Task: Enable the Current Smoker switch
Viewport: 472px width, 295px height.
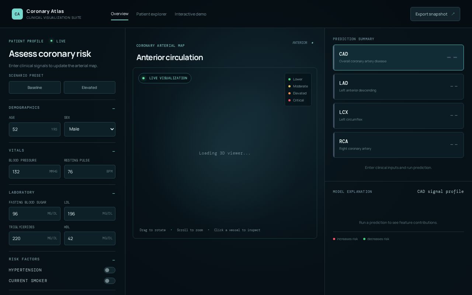Action: (x=110, y=281)
